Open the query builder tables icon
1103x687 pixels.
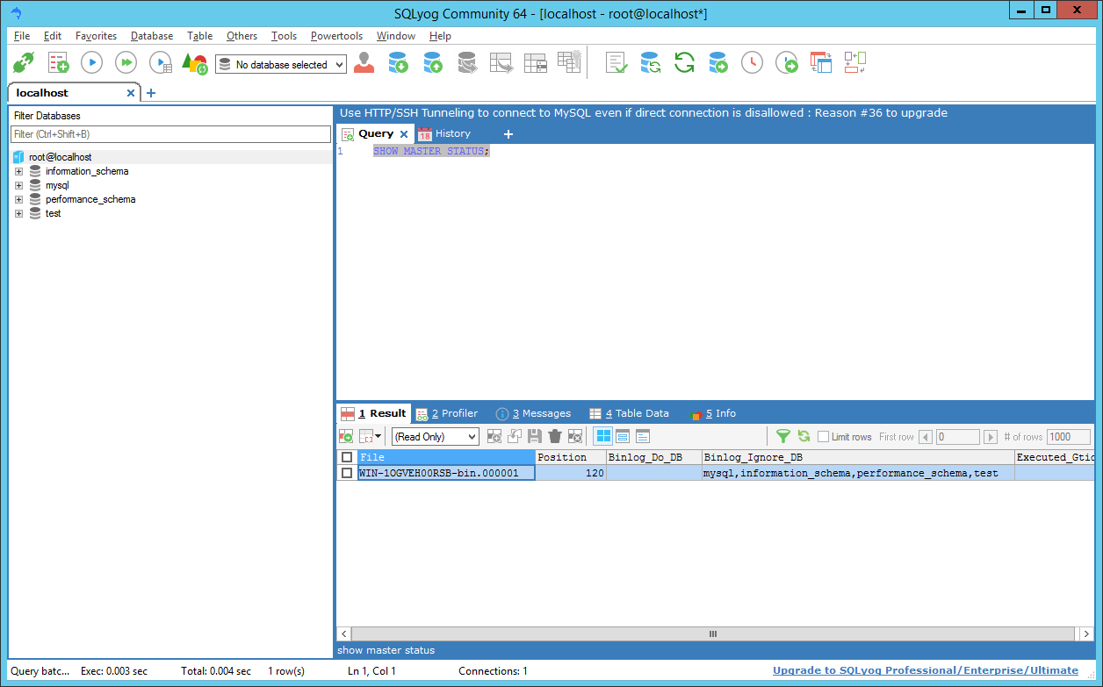(536, 63)
